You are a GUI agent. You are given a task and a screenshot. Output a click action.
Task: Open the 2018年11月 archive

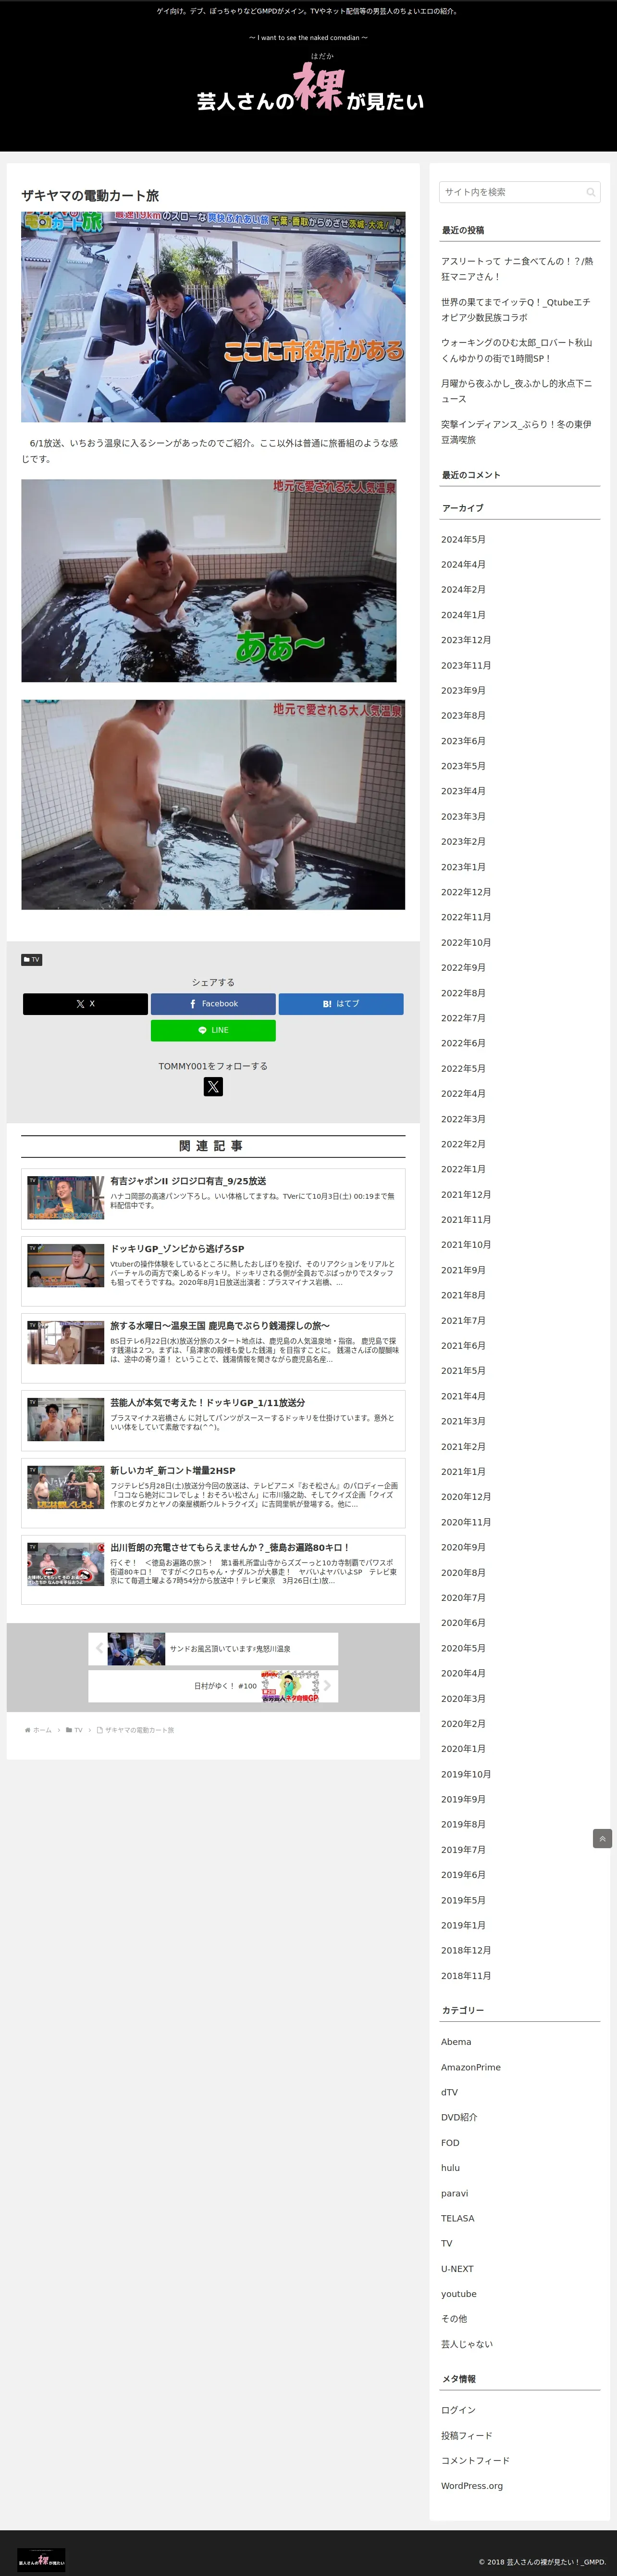[x=466, y=1976]
